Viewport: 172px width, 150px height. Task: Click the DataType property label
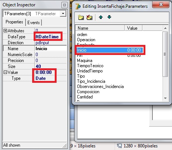point(17,37)
